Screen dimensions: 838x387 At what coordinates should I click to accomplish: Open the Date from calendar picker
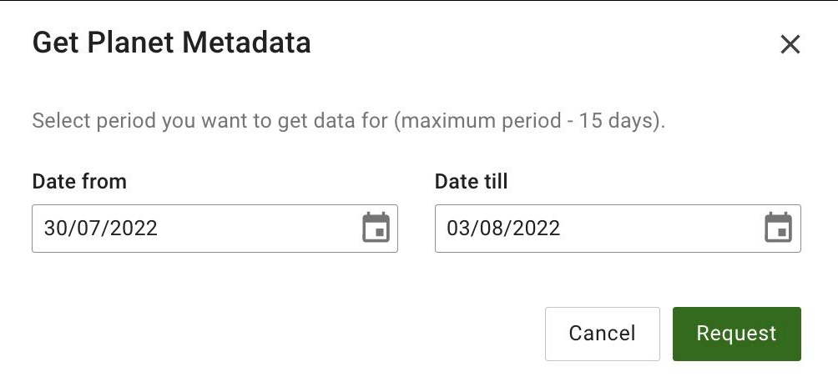tap(376, 228)
